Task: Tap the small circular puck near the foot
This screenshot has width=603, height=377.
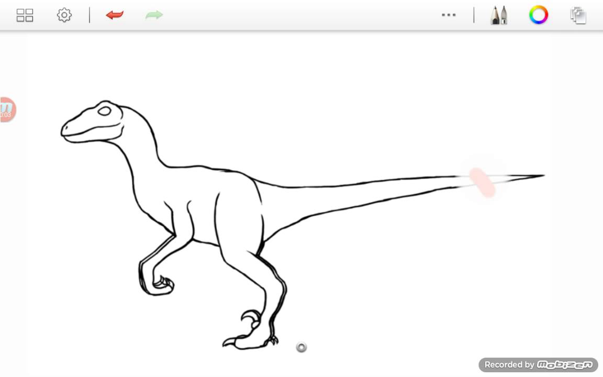Action: 301,347
